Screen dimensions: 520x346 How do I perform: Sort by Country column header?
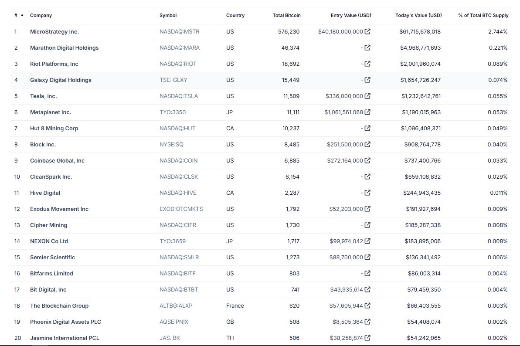point(235,15)
